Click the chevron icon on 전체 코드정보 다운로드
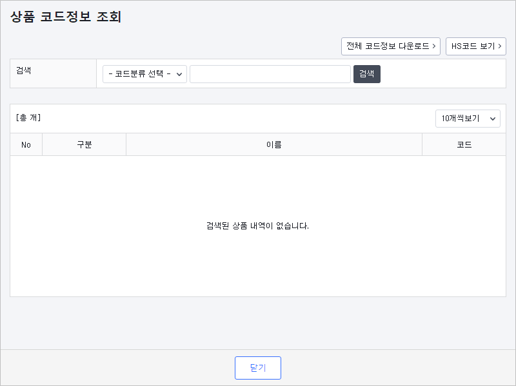516x386 pixels. pyautogui.click(x=434, y=46)
